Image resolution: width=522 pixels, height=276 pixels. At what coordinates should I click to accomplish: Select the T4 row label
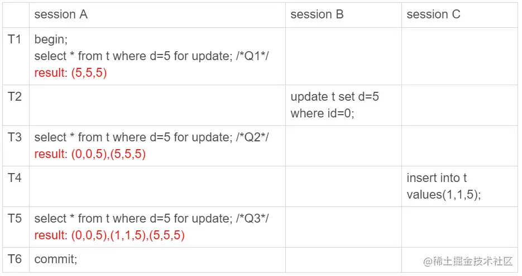point(15,178)
